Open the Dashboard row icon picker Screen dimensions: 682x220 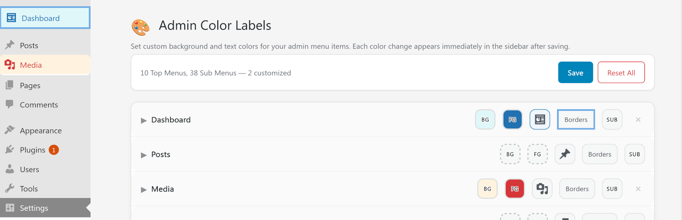(540, 120)
